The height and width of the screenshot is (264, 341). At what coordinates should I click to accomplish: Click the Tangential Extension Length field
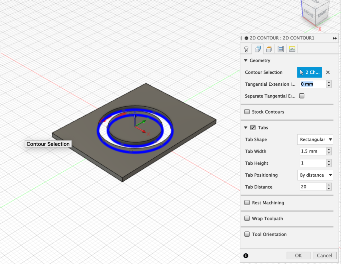click(313, 84)
